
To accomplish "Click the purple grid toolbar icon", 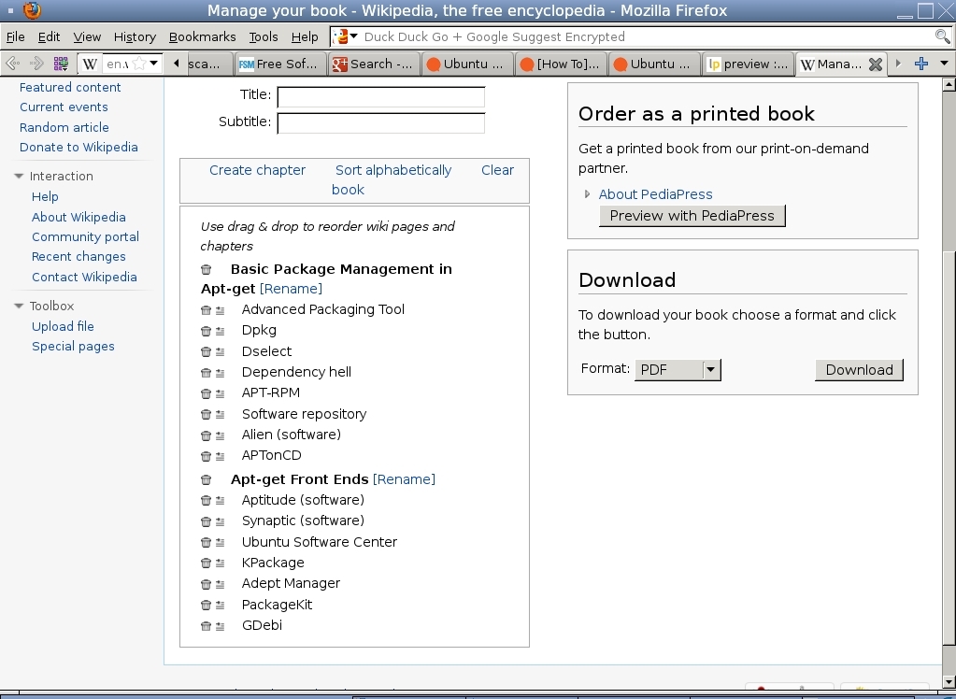I will point(61,64).
